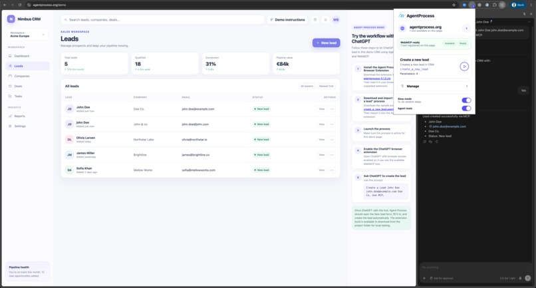Open the agentprocess extension zip link

(377, 78)
